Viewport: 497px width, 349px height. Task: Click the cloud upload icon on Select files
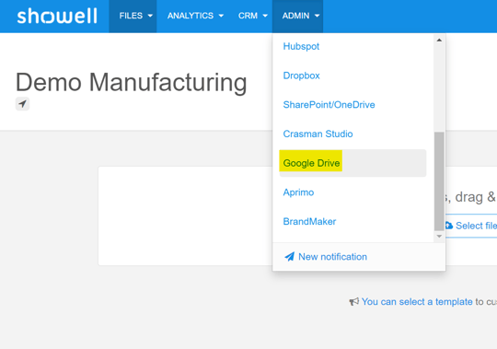(x=448, y=226)
